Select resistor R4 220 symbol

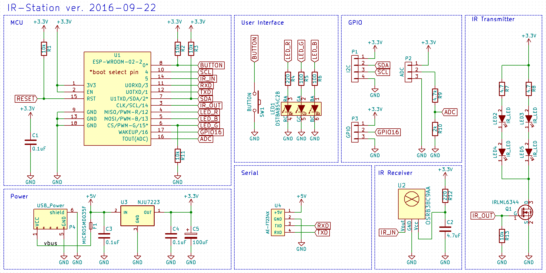(x=288, y=79)
